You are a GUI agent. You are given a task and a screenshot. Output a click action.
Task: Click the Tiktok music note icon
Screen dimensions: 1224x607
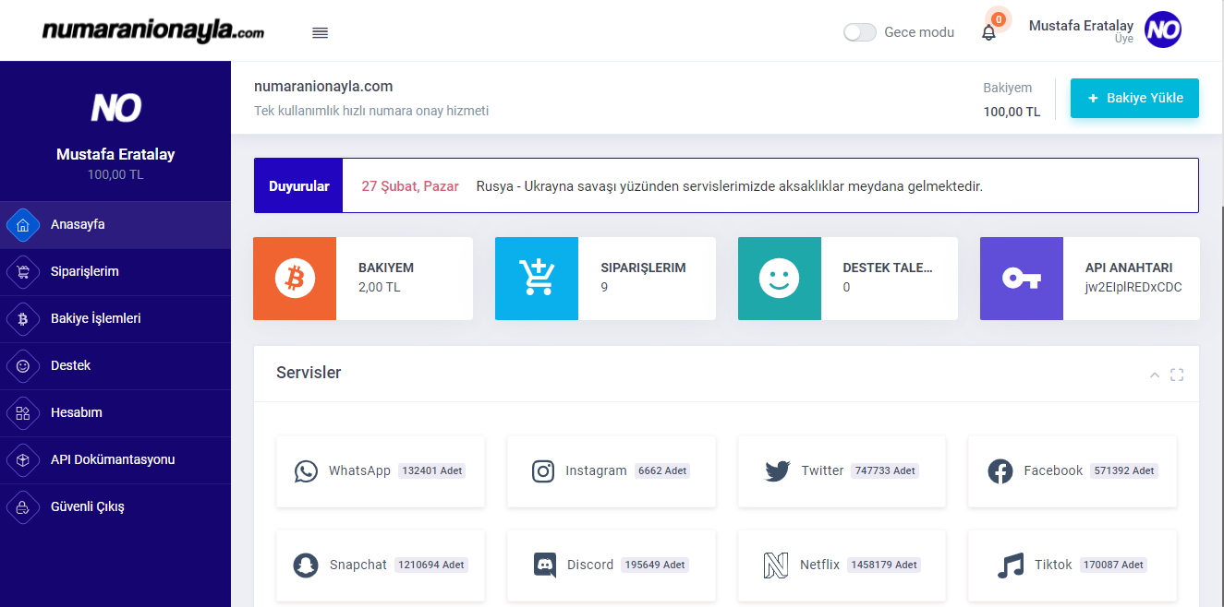click(x=1011, y=565)
